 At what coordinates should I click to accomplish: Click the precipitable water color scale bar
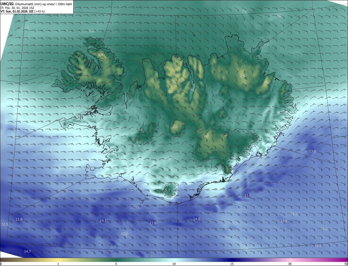point(174,260)
